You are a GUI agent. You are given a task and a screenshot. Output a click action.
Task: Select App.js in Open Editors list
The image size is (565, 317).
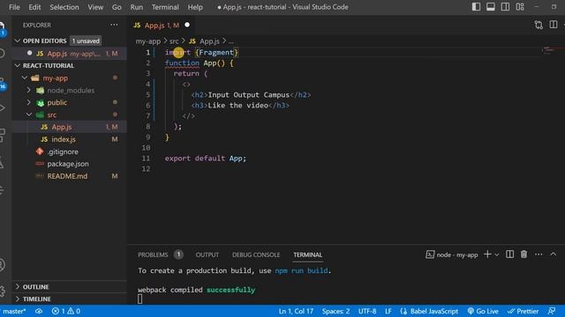pyautogui.click(x=69, y=54)
